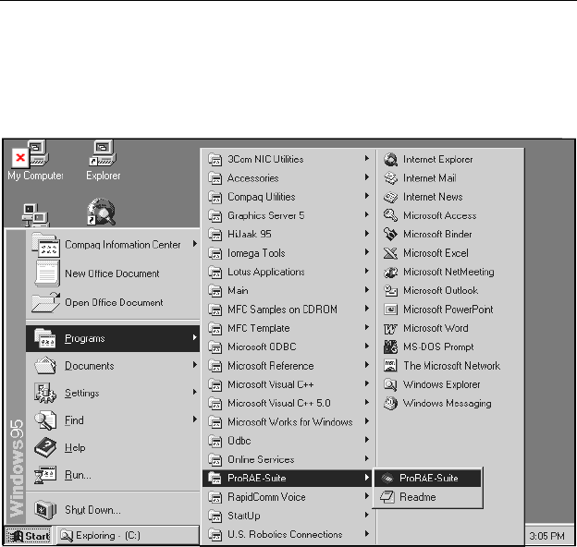Open the Main program group

tap(288, 290)
